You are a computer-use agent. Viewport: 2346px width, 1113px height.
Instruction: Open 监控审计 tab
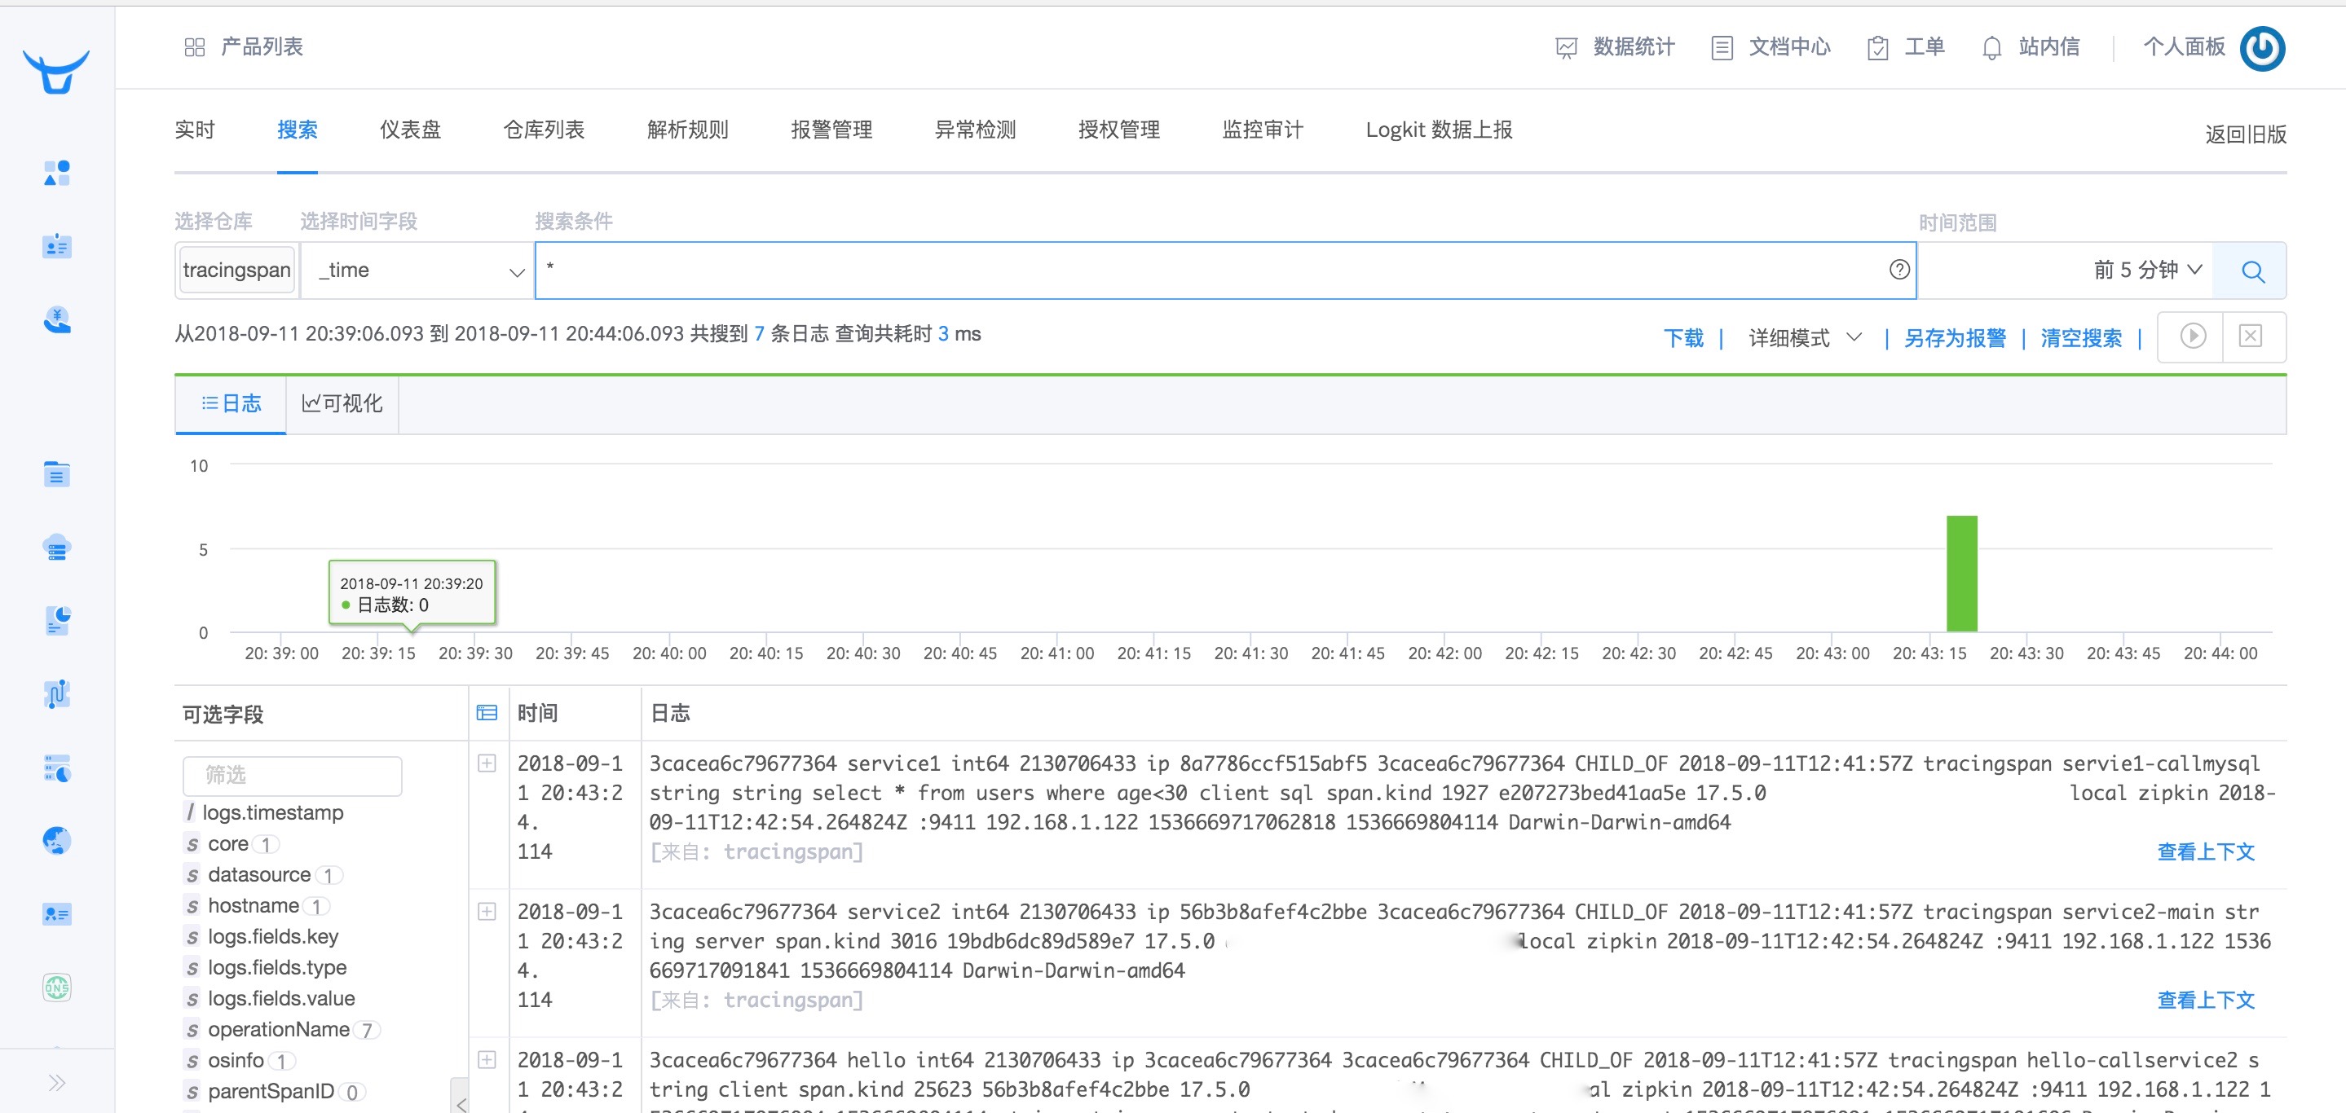click(1263, 130)
